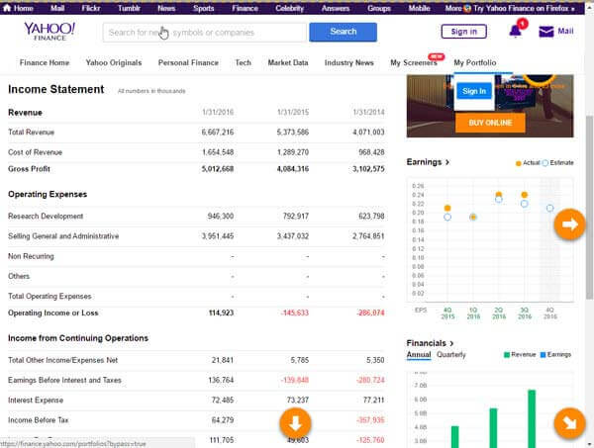594x448 pixels.
Task: Click the Home house icon in top bar
Action: click(7, 8)
